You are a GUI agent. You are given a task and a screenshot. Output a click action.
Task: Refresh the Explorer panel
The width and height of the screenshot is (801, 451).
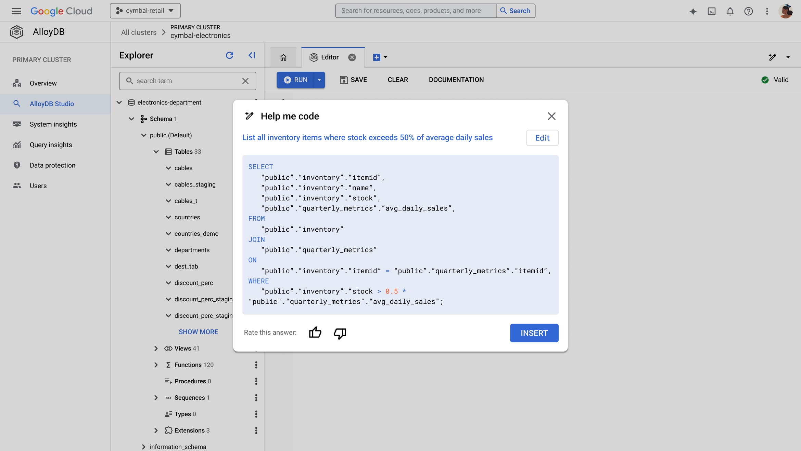coord(229,55)
